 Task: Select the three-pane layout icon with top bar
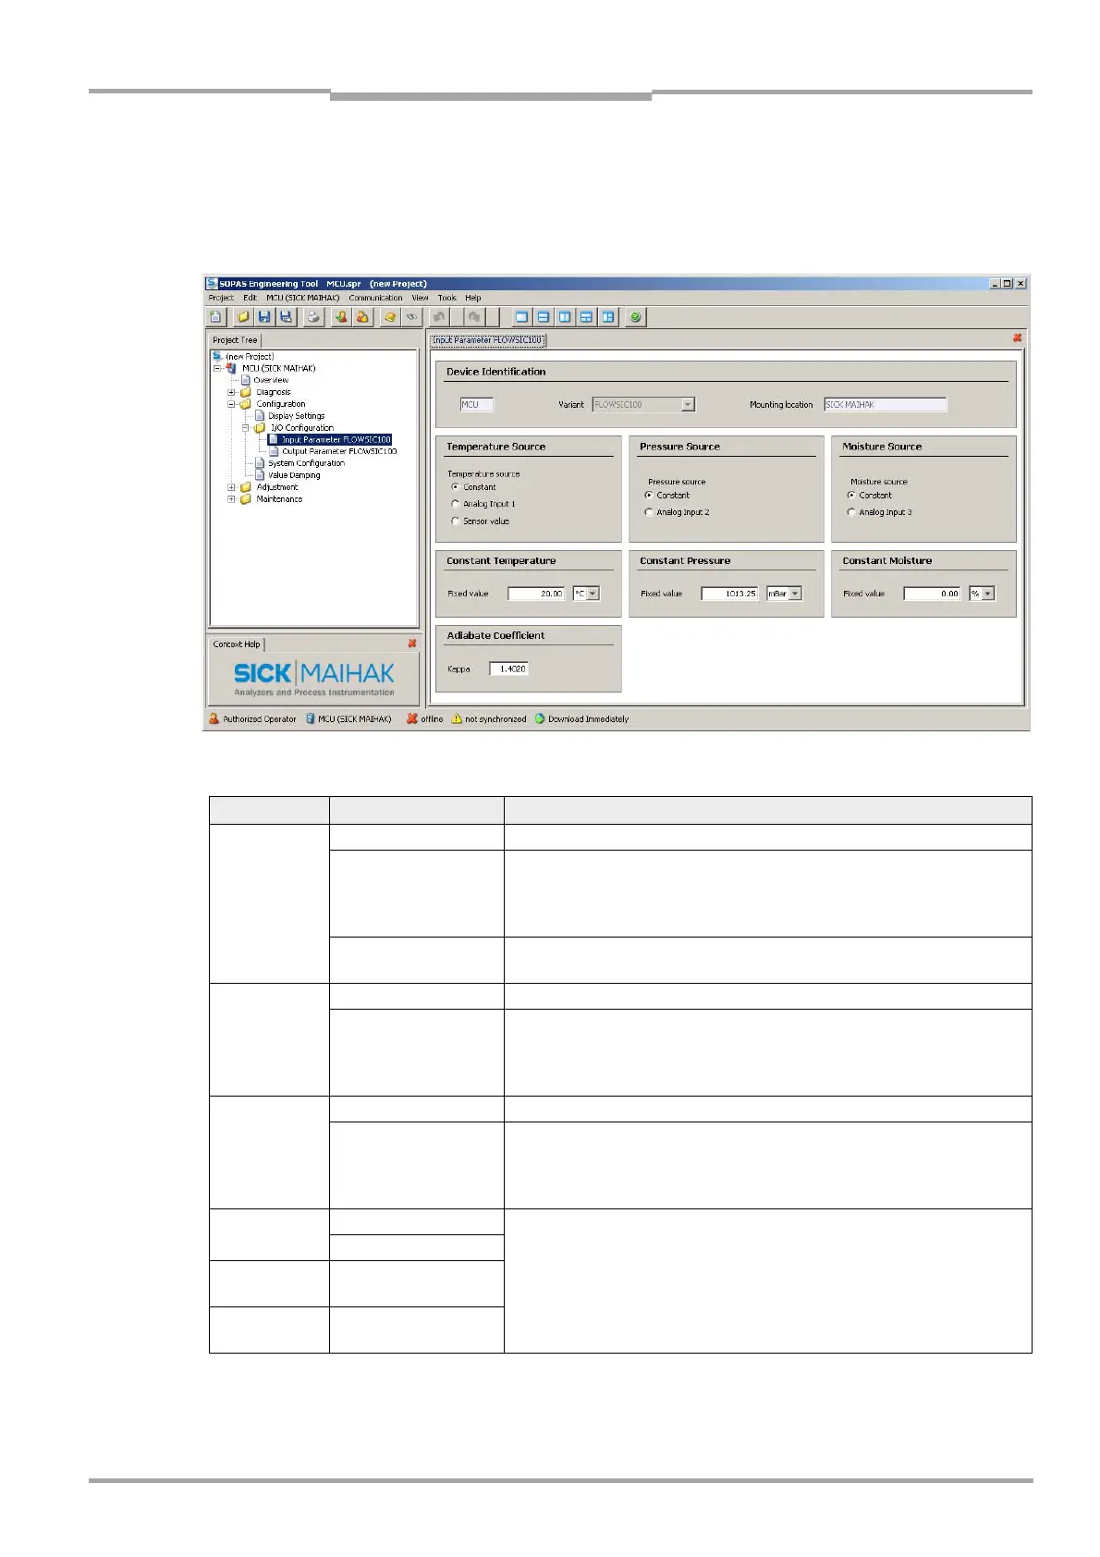coord(586,317)
